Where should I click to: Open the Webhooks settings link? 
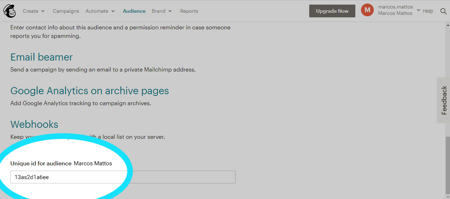point(34,124)
